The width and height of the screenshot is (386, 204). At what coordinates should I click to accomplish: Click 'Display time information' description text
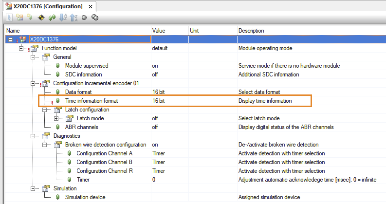tap(265, 100)
